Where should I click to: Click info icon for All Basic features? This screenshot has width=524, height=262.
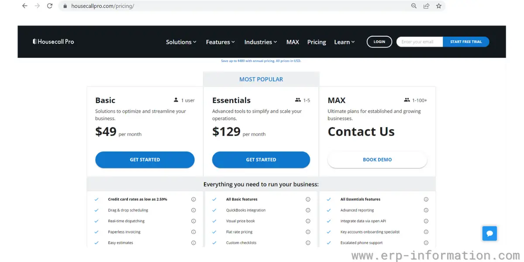tap(308, 199)
